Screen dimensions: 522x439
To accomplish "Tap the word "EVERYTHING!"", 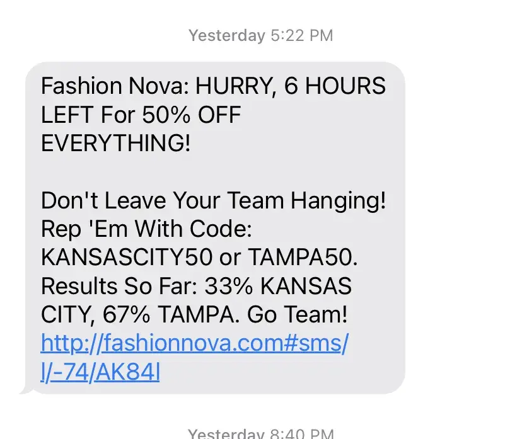I will 115,143.
